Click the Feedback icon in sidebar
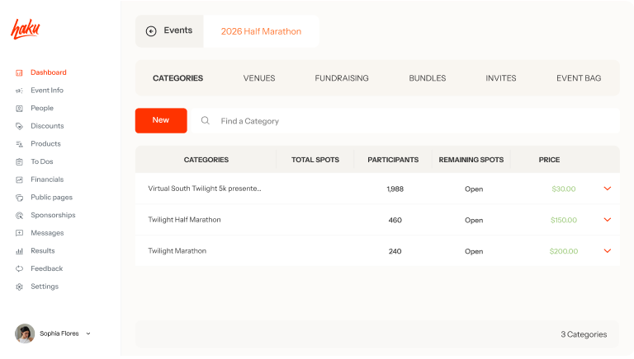Viewport: 634px width, 359px height. pyautogui.click(x=19, y=268)
